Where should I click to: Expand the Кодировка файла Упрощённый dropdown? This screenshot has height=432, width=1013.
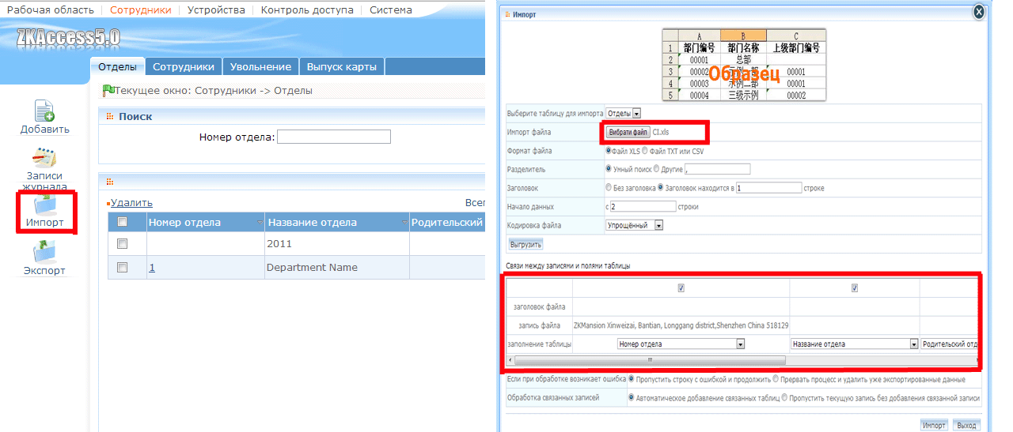[x=634, y=225]
